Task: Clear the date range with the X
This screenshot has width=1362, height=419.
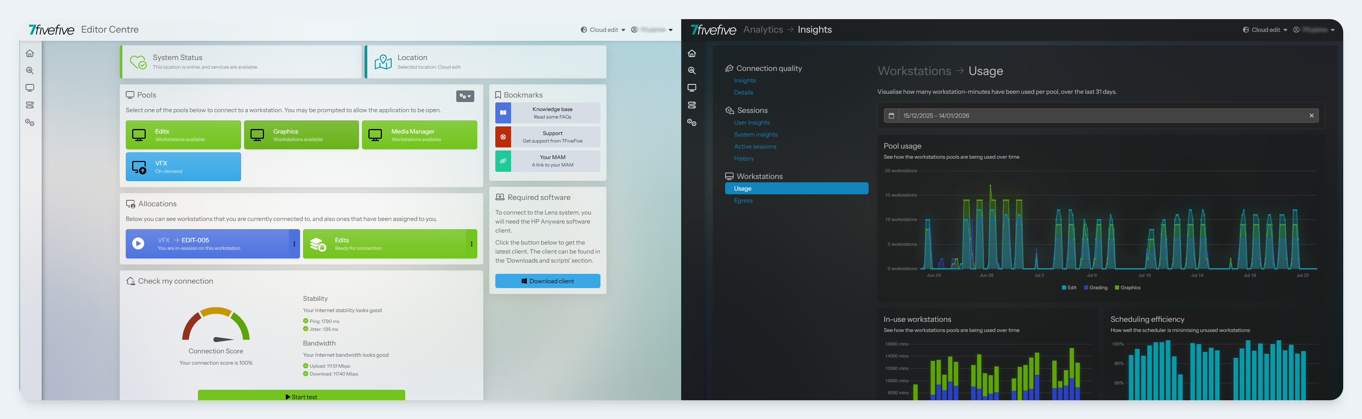Action: tap(1311, 116)
